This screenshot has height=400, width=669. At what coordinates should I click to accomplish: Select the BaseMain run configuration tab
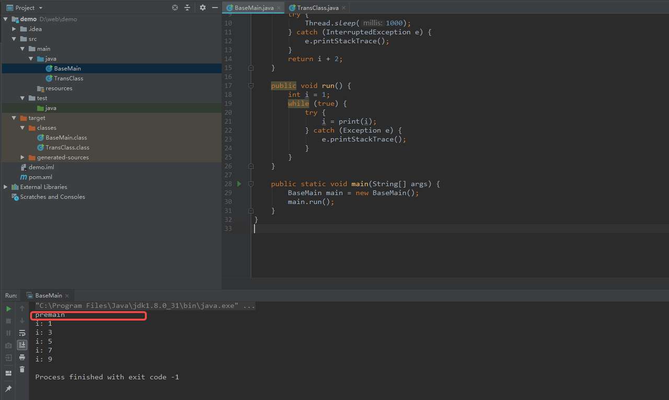[49, 296]
